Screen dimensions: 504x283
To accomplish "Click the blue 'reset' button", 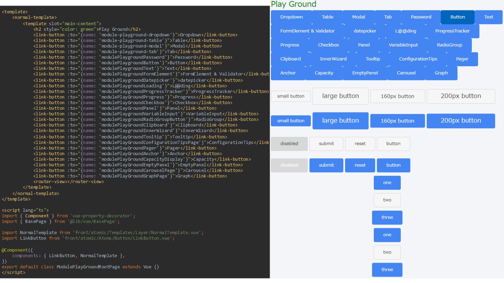I will point(360,165).
